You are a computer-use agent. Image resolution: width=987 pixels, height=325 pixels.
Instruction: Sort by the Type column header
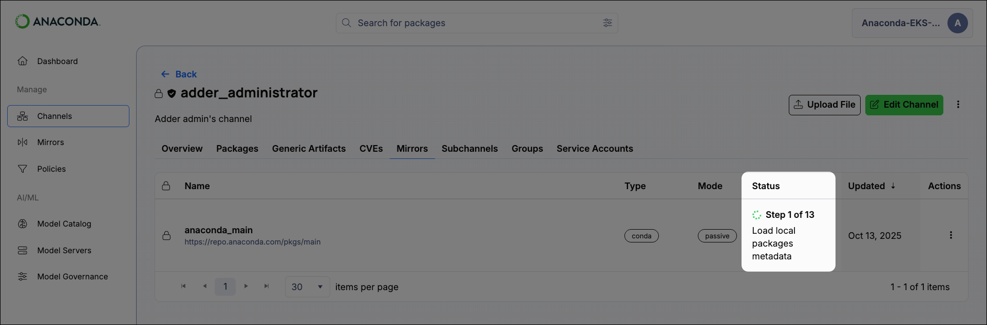[635, 186]
